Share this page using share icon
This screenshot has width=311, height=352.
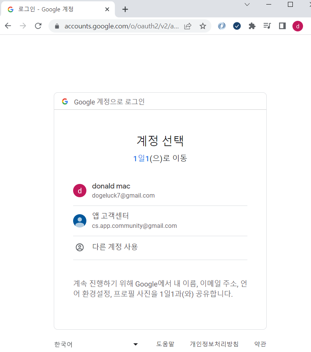pyautogui.click(x=188, y=26)
